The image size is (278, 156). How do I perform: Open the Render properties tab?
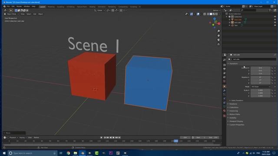(224, 65)
